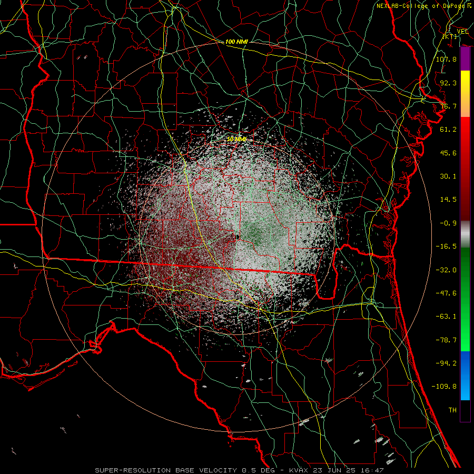Click the purple segment of the color bar
Viewport: 474px width, 474px height.
pyautogui.click(x=465, y=59)
